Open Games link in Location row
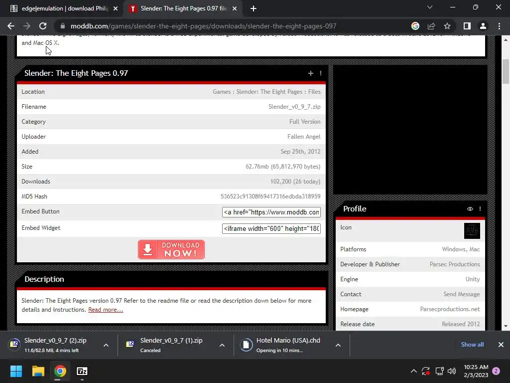This screenshot has width=510, height=383. 222,92
